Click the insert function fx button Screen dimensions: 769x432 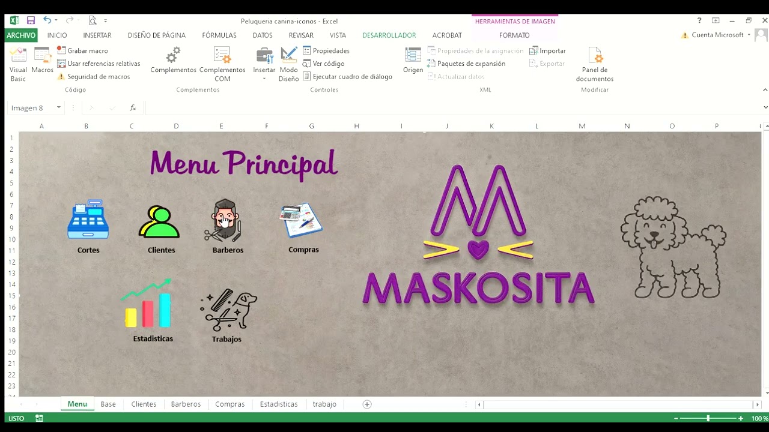coord(133,108)
